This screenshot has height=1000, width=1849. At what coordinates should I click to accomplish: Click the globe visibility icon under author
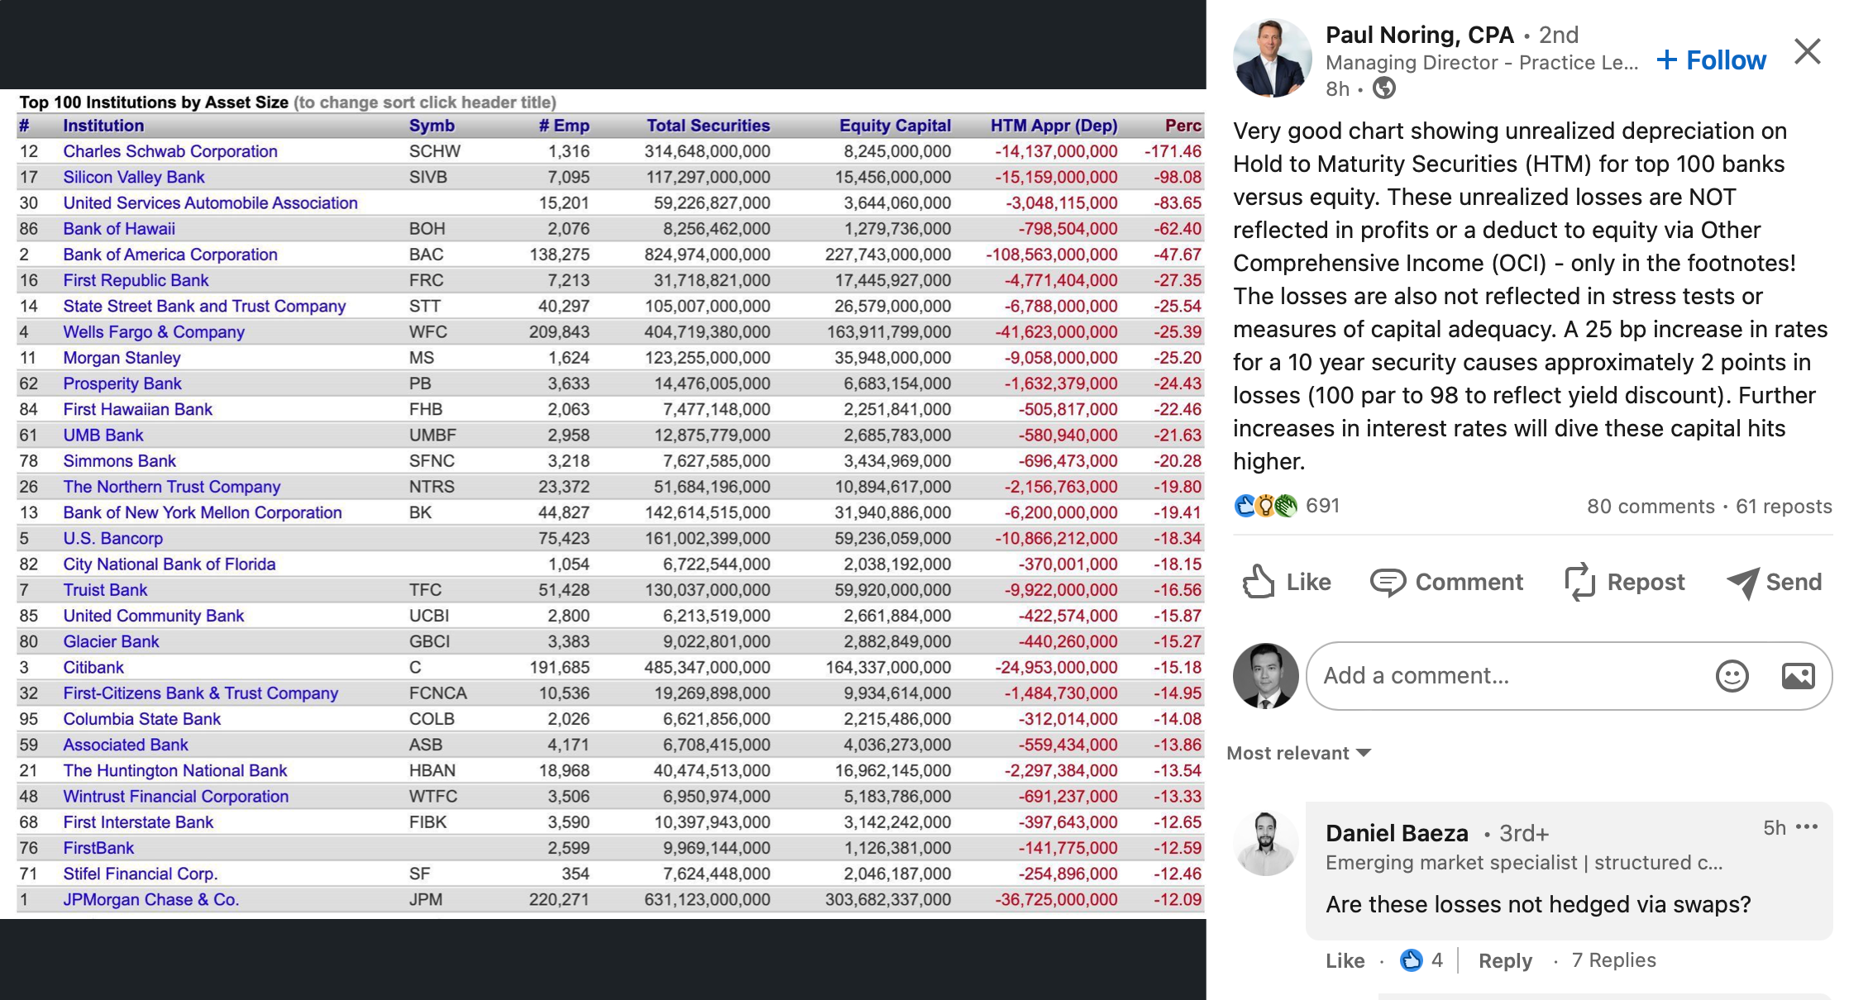point(1384,88)
